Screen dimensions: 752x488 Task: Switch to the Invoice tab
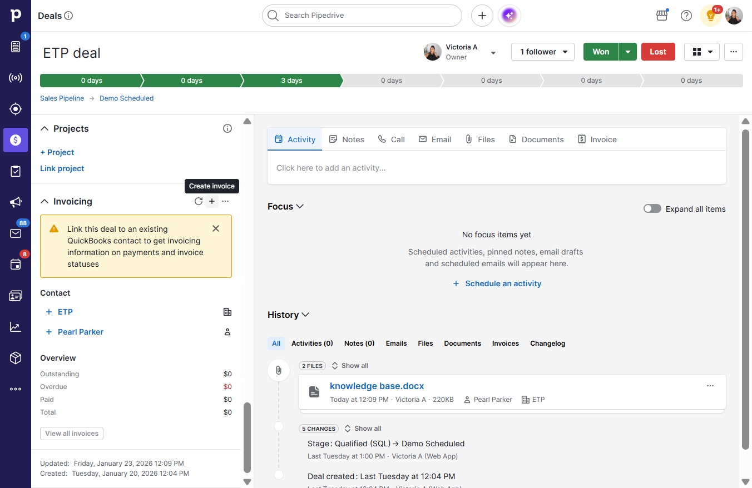(x=597, y=140)
